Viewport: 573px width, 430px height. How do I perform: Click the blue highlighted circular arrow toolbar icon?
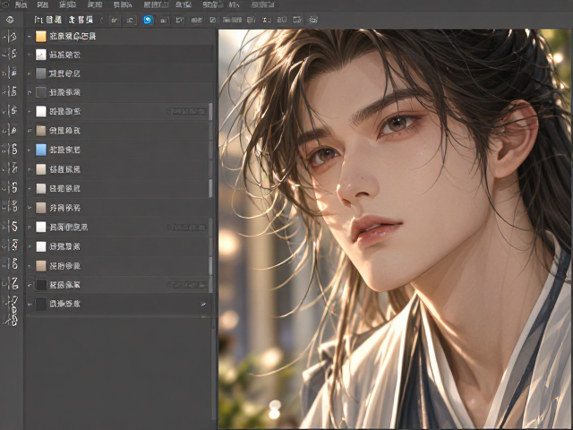(148, 20)
